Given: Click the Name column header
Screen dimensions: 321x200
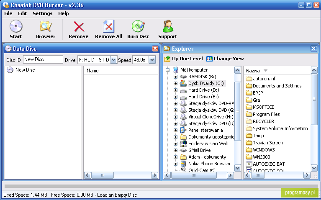Looking at the screenshot, I should (121, 71).
